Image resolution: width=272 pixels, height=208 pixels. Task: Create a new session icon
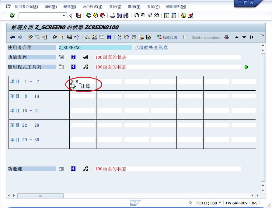166,15
